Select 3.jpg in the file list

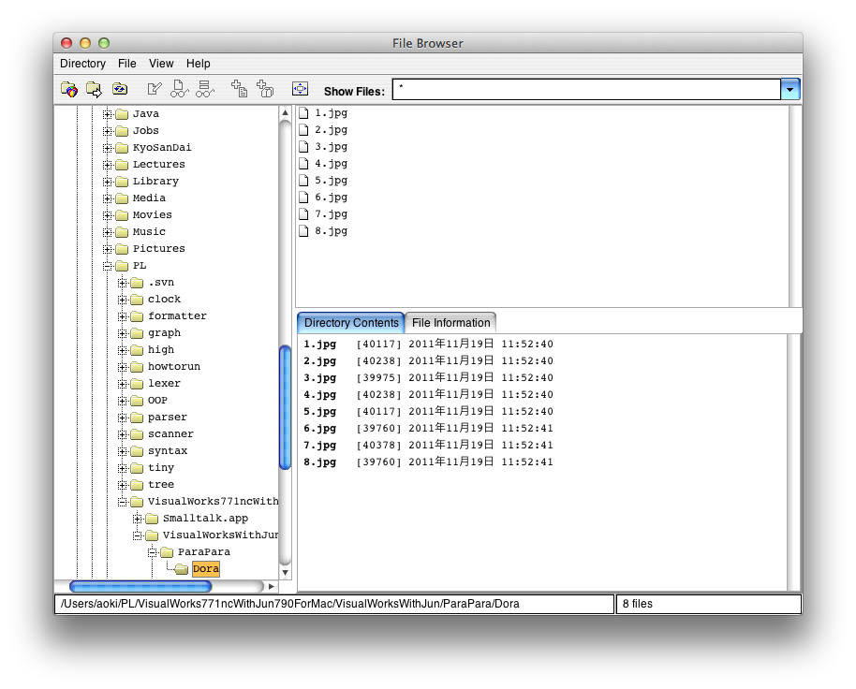click(x=331, y=147)
